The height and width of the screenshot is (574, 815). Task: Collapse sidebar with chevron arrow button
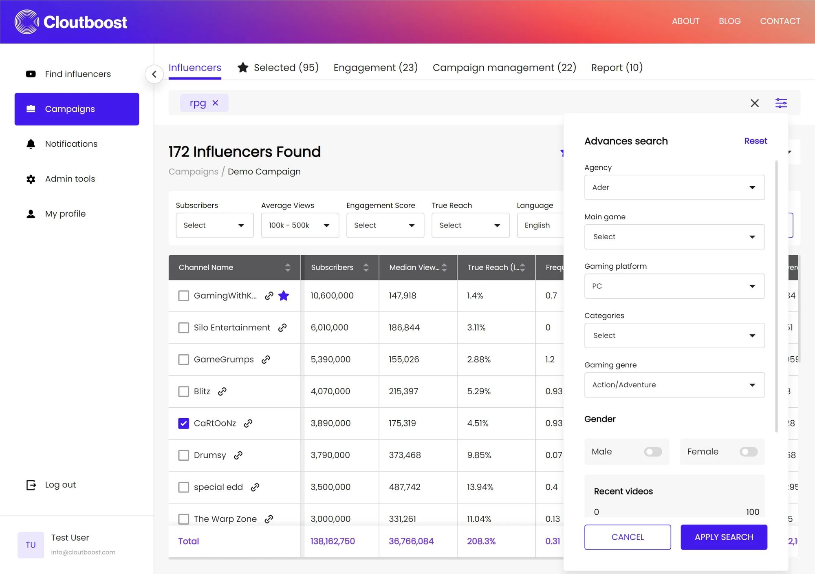coord(154,74)
